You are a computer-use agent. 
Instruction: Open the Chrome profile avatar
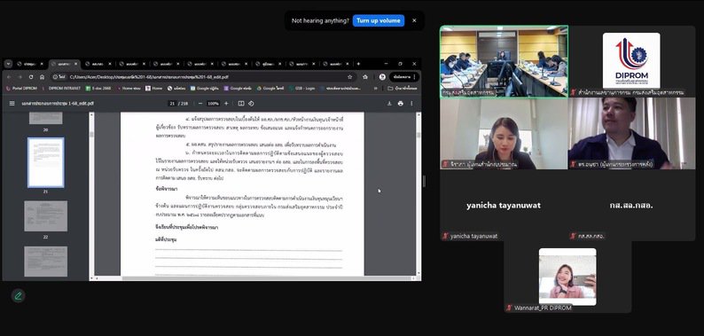(382, 77)
